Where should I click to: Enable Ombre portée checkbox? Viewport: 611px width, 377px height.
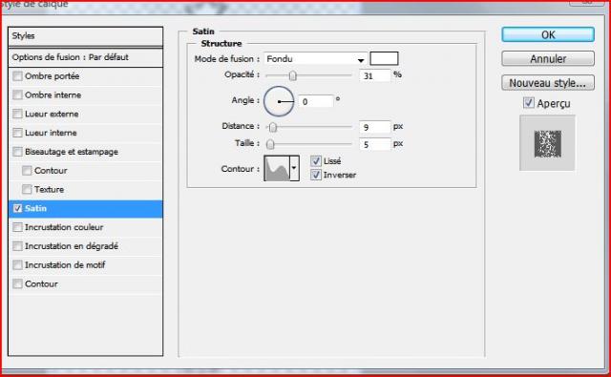[17, 76]
